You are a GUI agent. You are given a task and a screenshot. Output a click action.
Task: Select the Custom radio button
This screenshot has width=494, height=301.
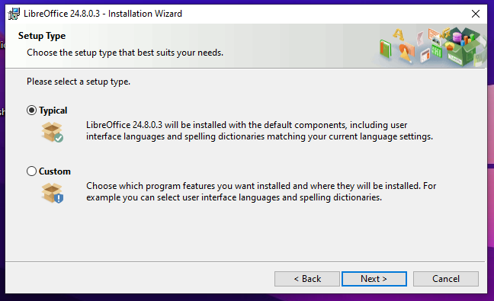31,171
